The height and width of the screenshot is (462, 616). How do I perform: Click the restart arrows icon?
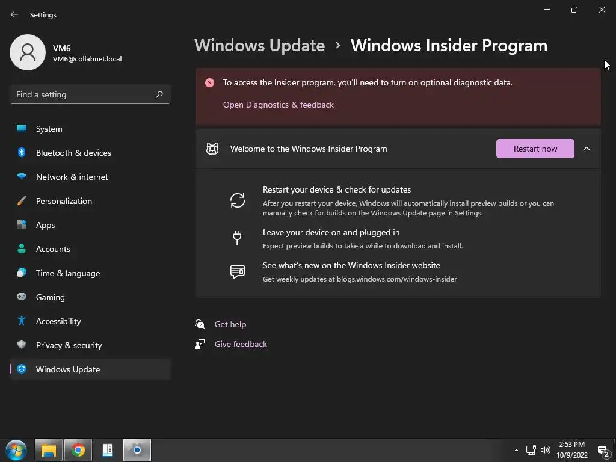(x=238, y=200)
